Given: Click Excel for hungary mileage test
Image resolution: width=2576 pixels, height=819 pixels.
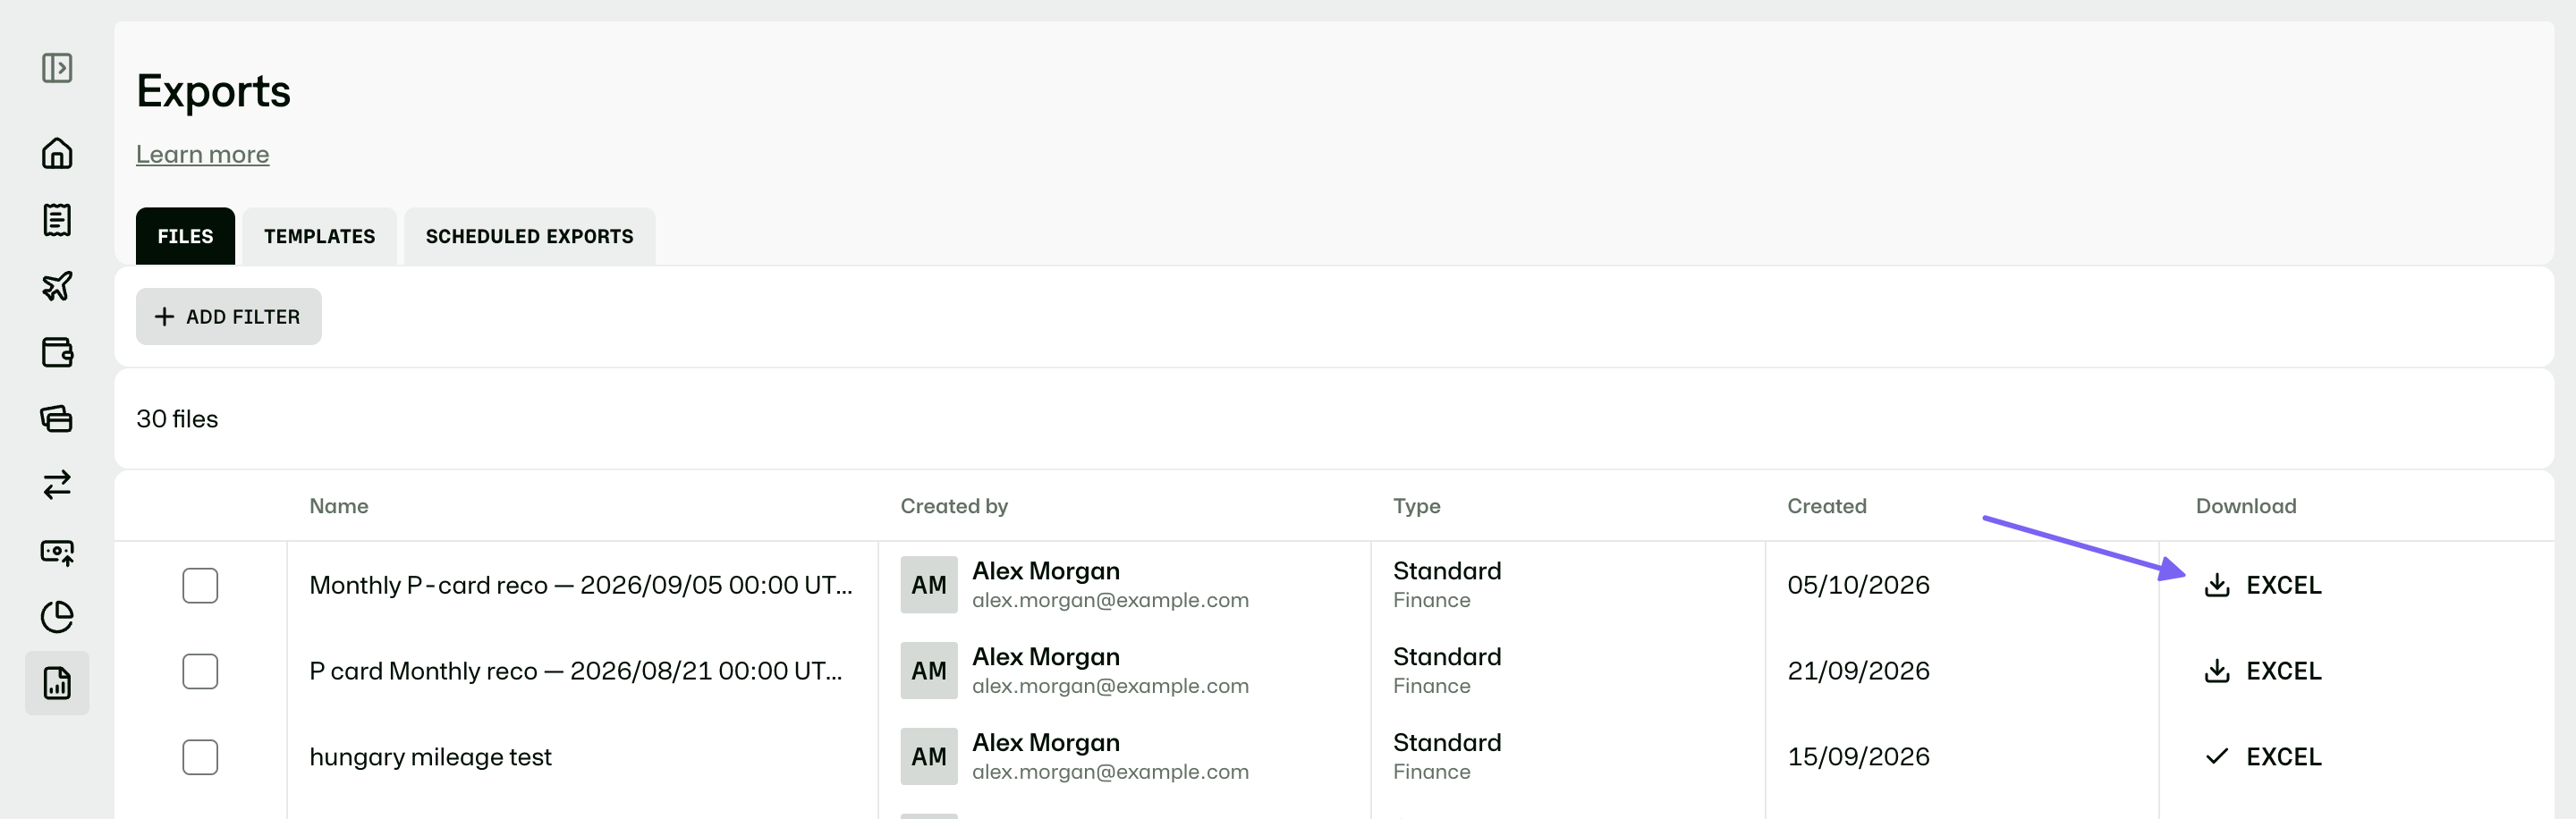Looking at the screenshot, I should (x=2263, y=757).
